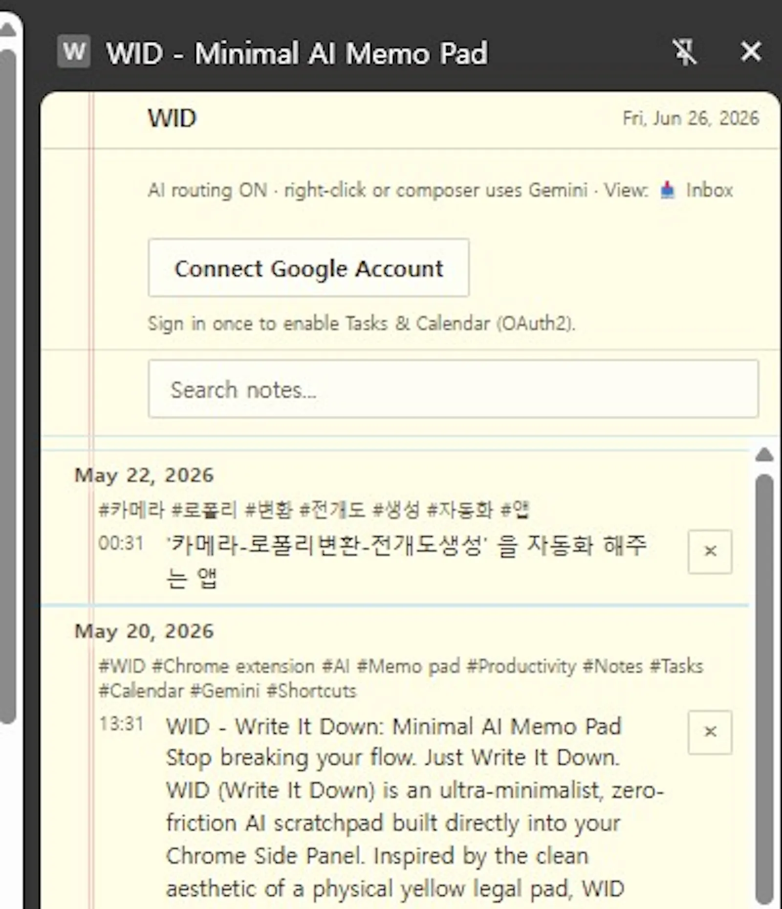The width and height of the screenshot is (782, 909).
Task: Click the #Memo pad hashtag
Action: [x=409, y=666]
